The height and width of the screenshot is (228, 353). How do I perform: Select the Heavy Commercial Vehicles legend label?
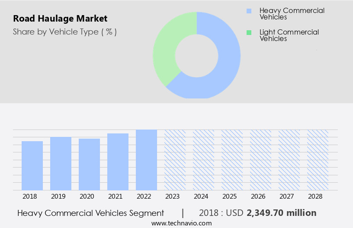click(292, 14)
